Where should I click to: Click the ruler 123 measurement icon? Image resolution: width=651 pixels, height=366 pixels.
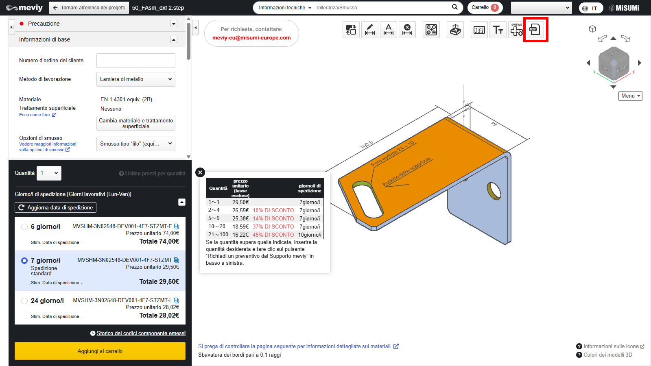tap(479, 30)
